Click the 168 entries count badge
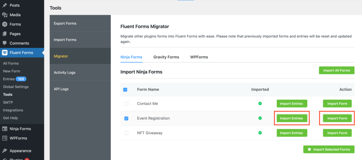Screen dimensions: 362x160 pyautogui.click(x=21, y=79)
